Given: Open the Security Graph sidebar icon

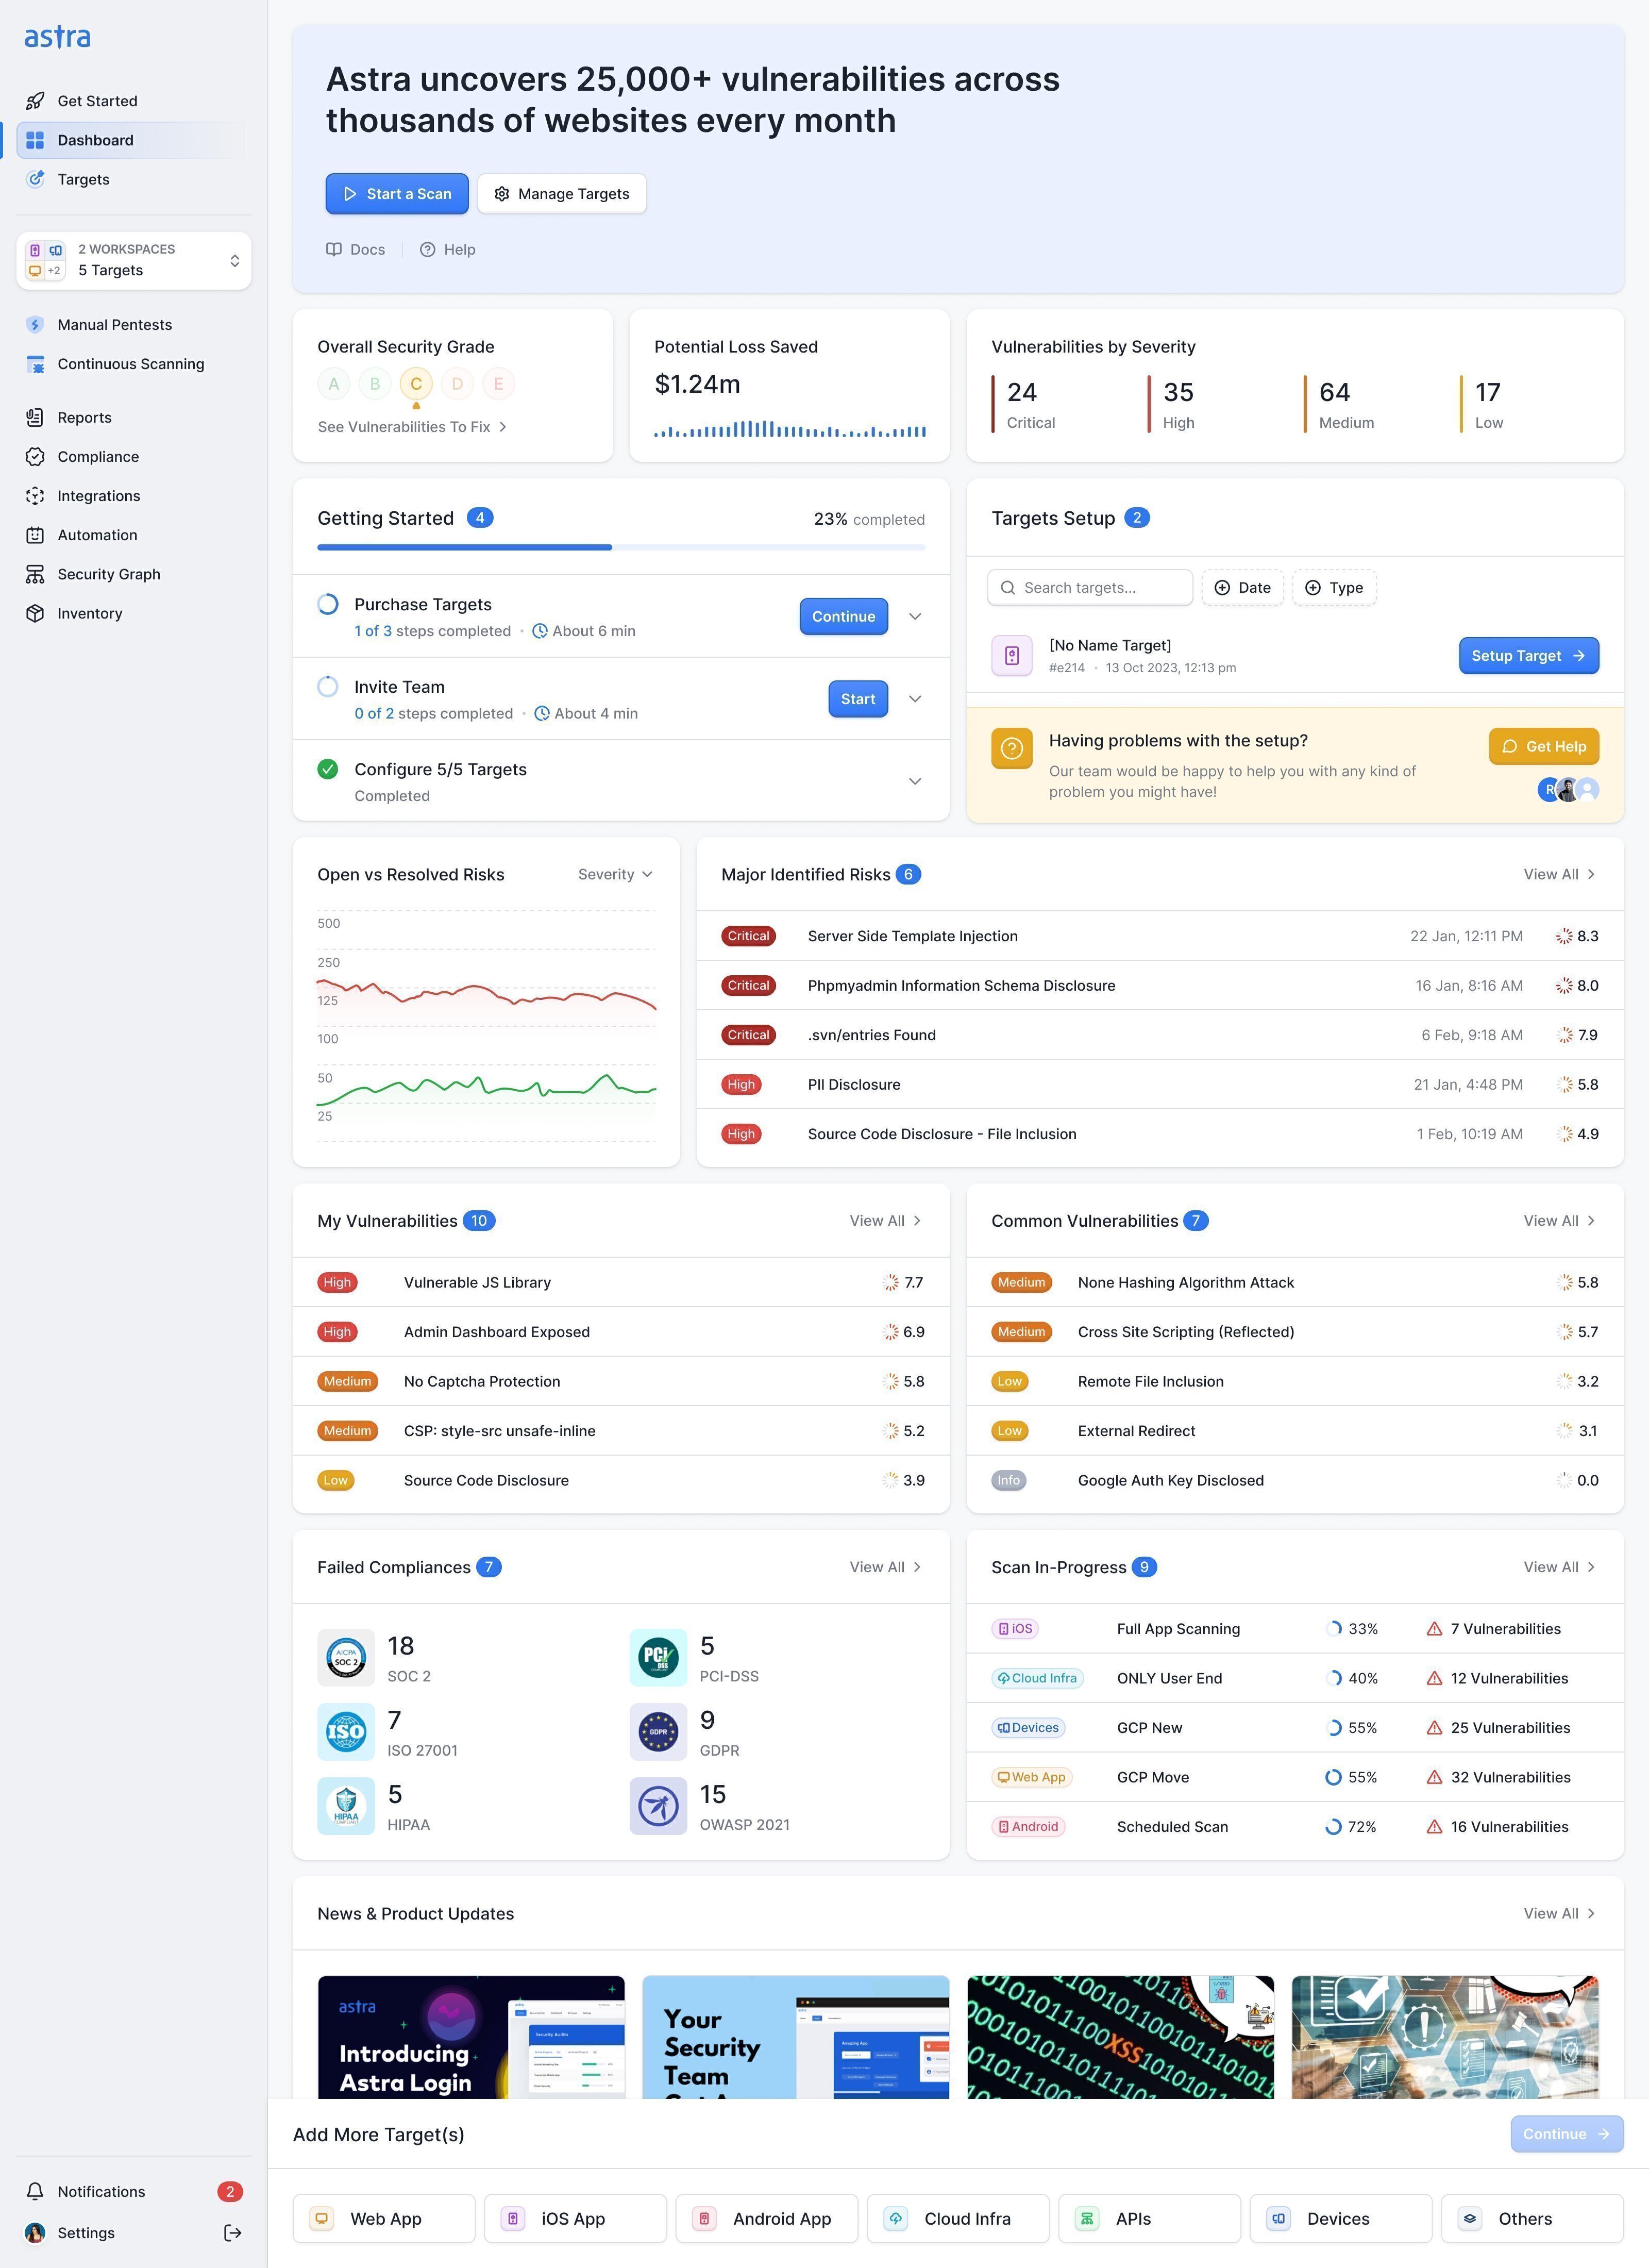Looking at the screenshot, I should [x=35, y=574].
